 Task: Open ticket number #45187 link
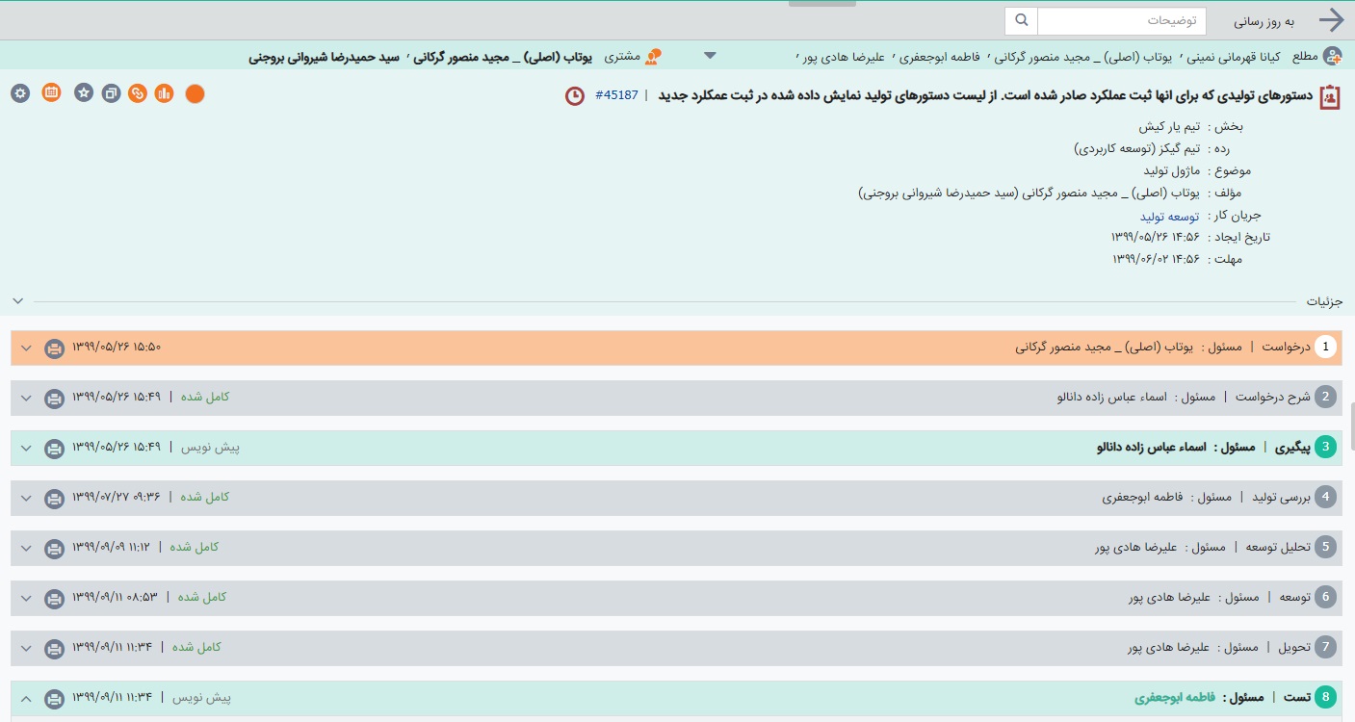coord(616,96)
